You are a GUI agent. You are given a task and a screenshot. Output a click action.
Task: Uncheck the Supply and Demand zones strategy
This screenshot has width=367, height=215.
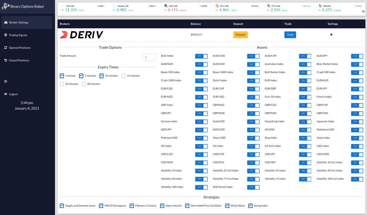[x=62, y=206]
